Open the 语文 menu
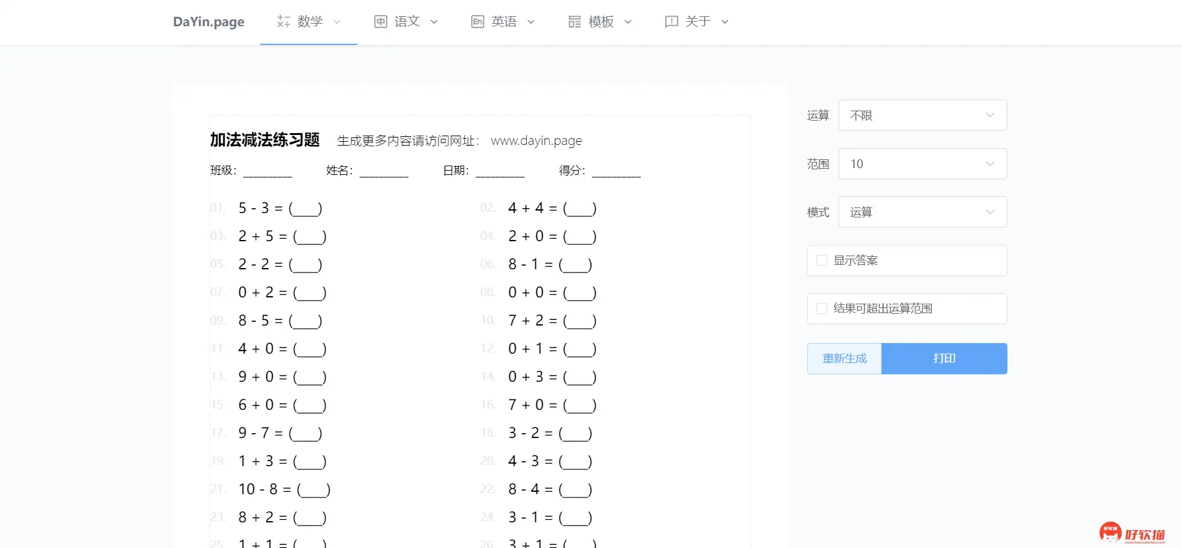 [x=405, y=22]
